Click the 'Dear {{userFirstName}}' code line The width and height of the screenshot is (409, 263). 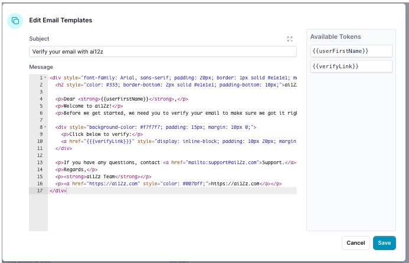(122, 99)
